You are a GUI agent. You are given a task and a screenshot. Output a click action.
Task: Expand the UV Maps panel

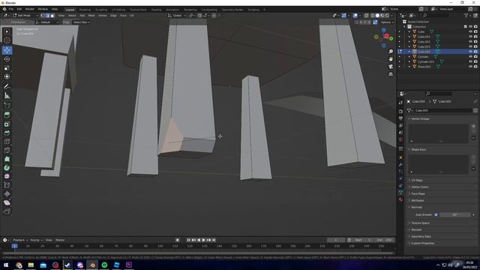(x=417, y=180)
